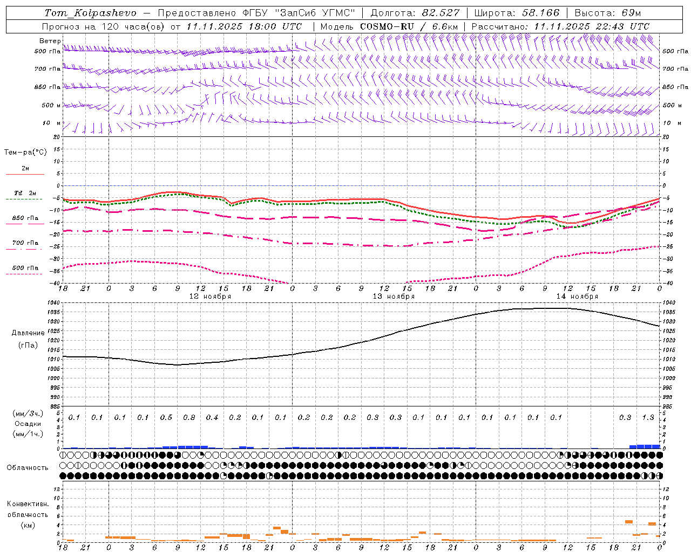Click the 'Тем-ра(°C)' temperature panel label
Image resolution: width=691 pixels, height=552 pixels.
click(25, 153)
